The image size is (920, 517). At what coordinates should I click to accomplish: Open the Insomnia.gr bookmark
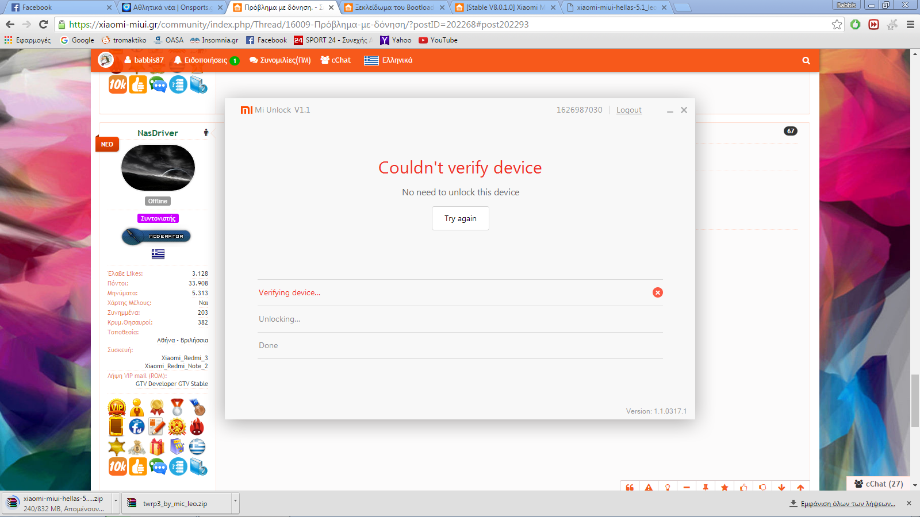pos(214,40)
